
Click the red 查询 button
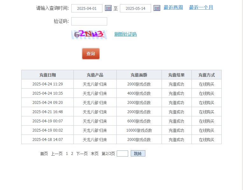(91, 54)
